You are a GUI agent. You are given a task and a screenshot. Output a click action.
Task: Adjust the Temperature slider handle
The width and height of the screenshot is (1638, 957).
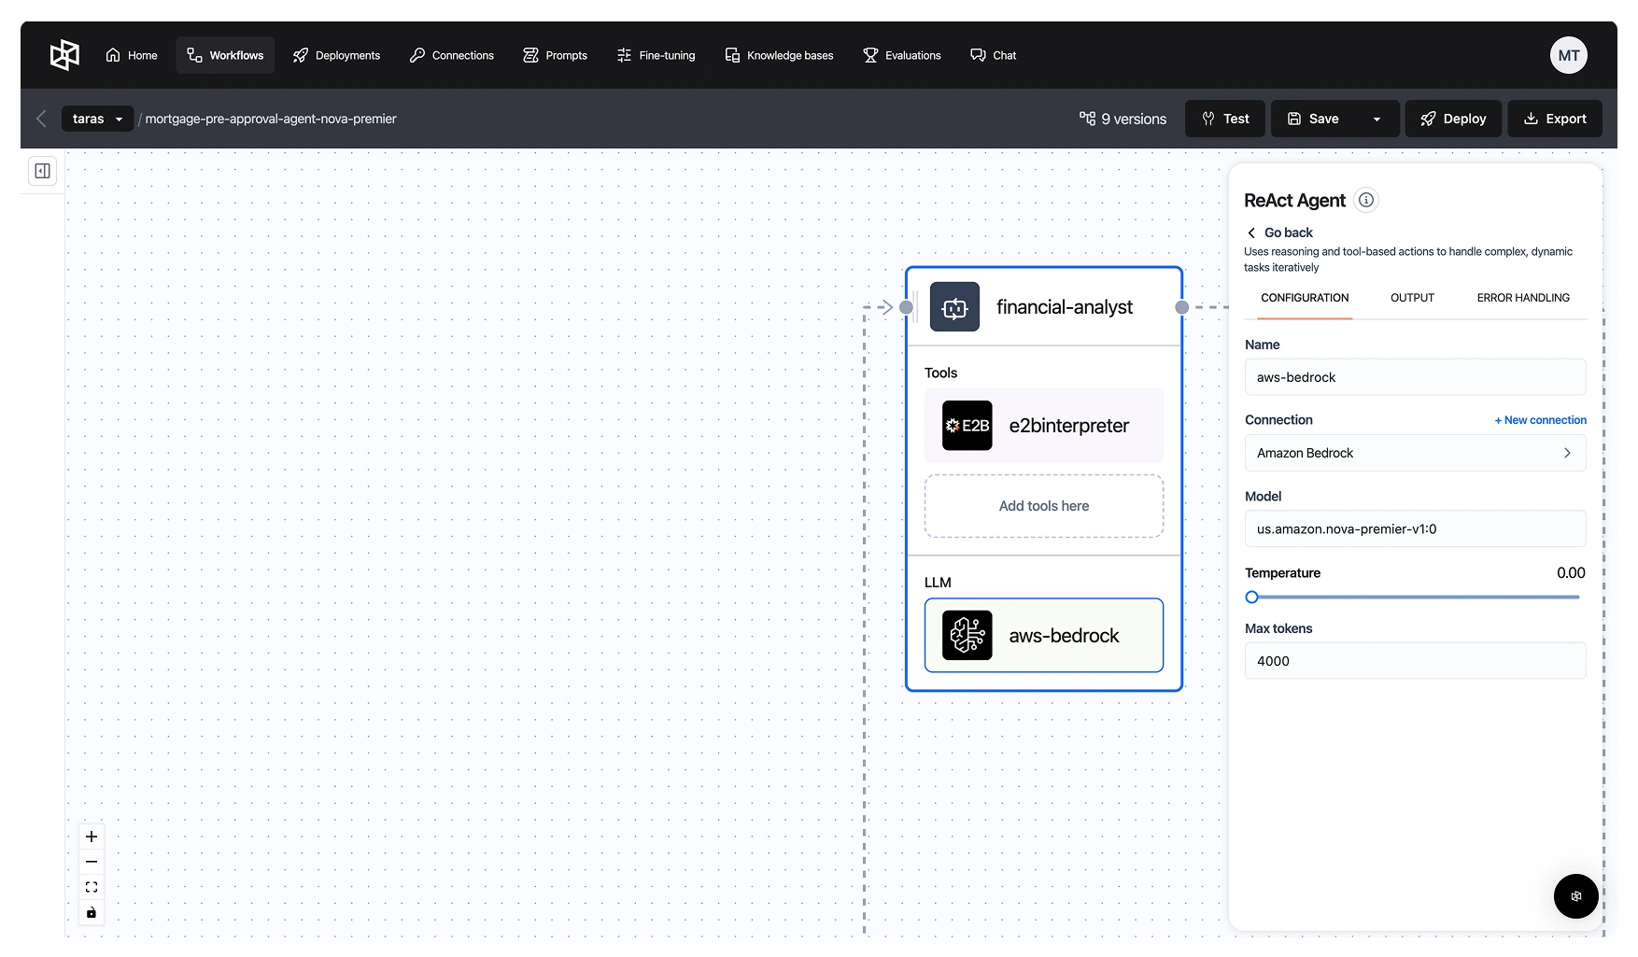[1252, 598]
